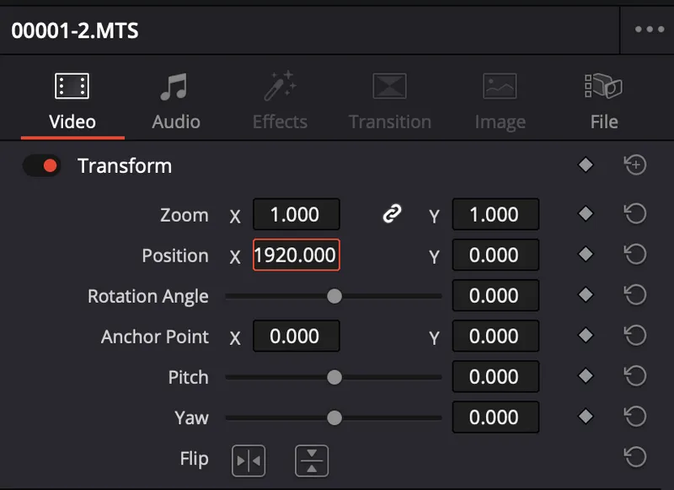
Task: Flip the clip horizontally
Action: (x=249, y=460)
